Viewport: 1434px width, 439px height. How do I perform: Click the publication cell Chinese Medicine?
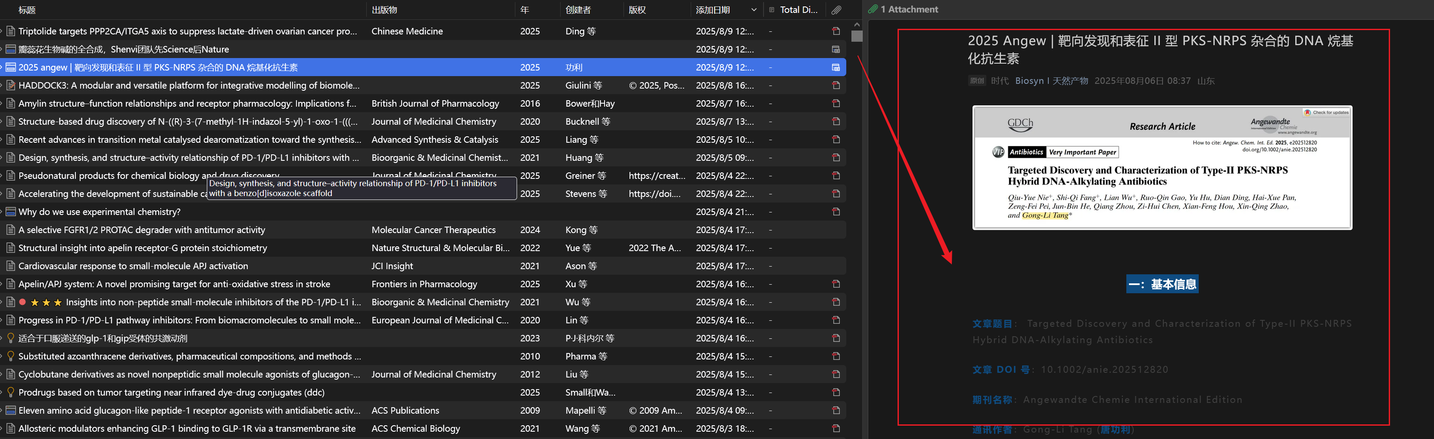click(407, 31)
